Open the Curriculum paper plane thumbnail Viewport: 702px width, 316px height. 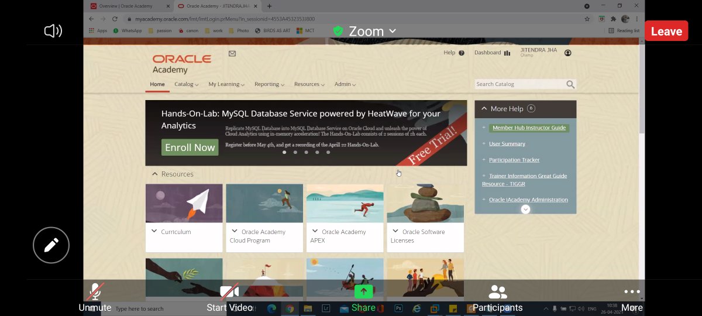(x=184, y=203)
